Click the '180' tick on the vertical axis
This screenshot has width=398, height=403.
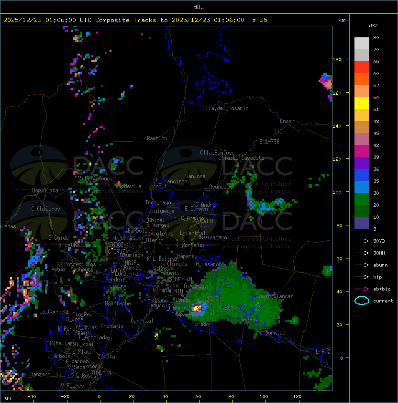pos(337,60)
